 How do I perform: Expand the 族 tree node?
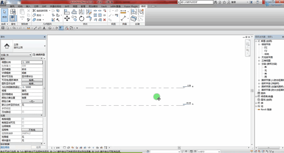pyautogui.click(x=256, y=103)
